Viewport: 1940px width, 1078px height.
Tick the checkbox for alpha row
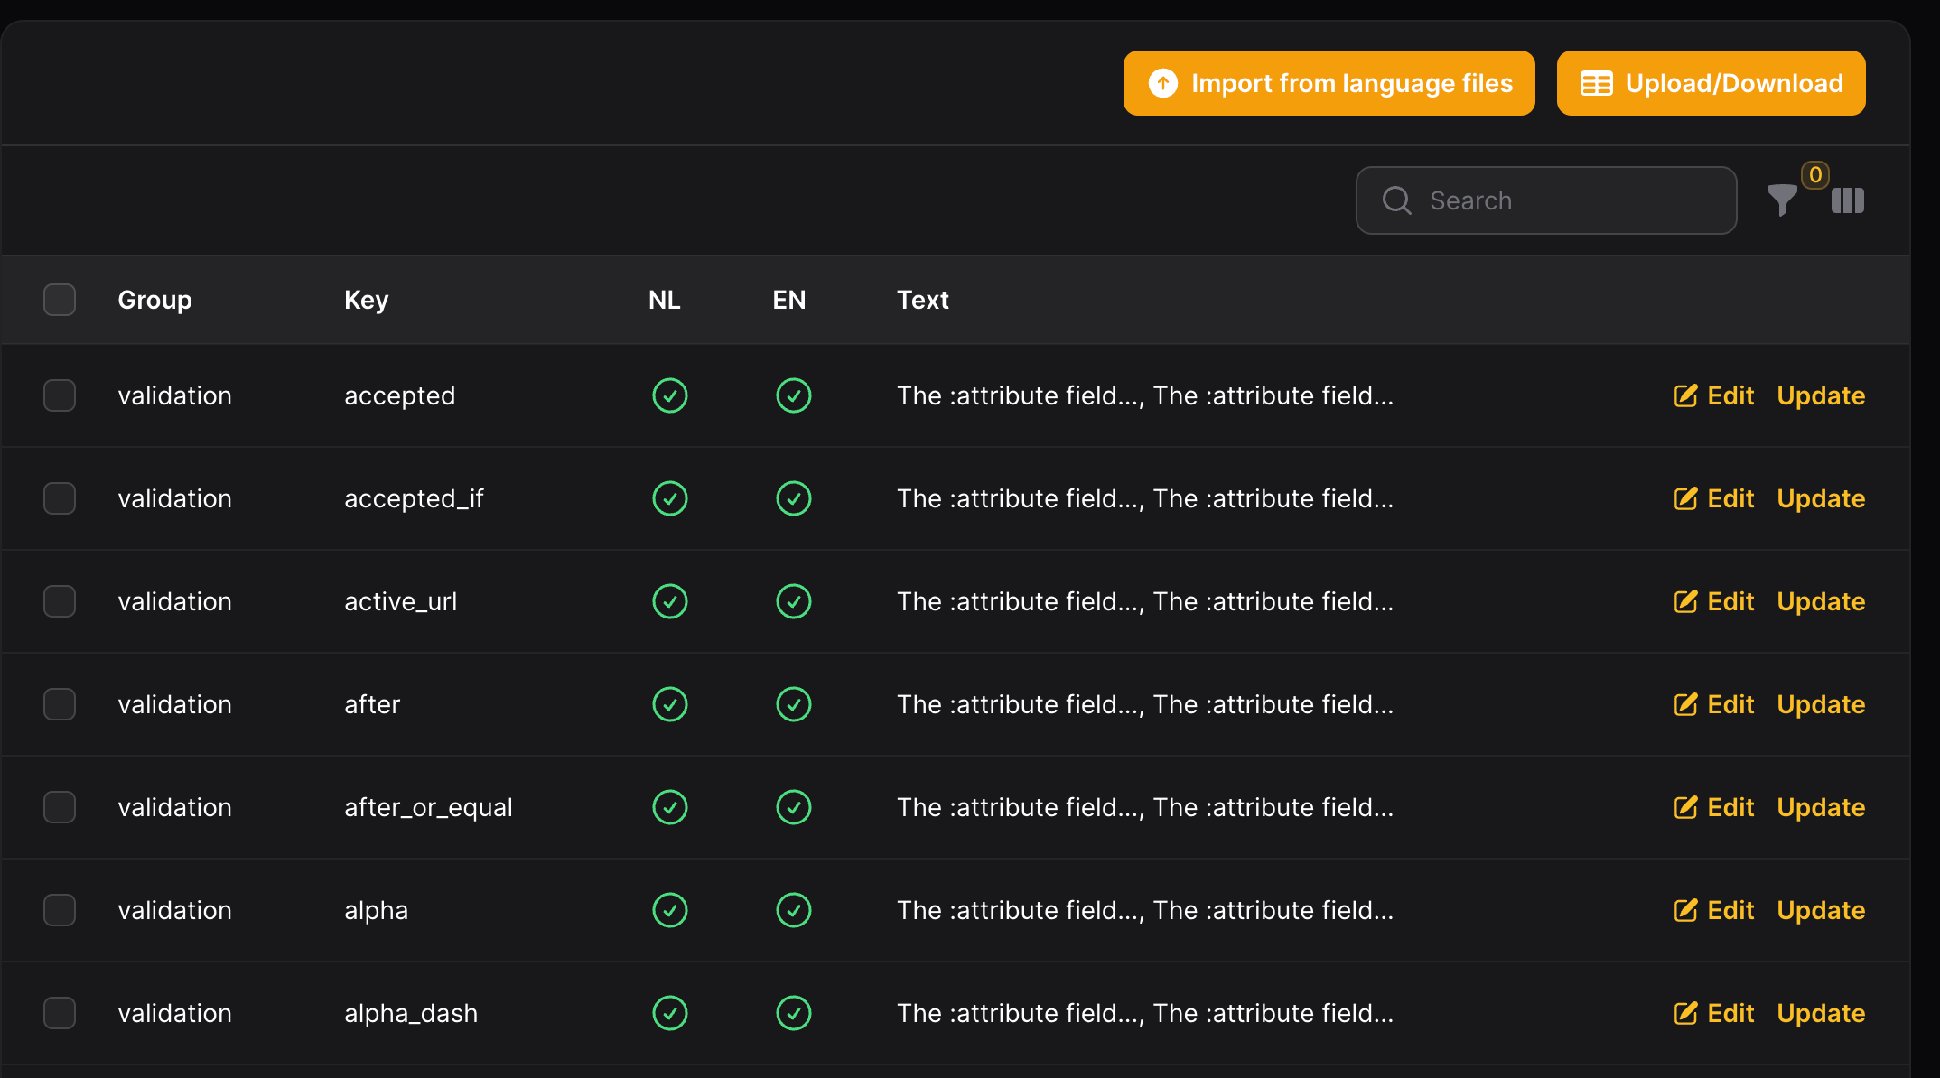pyautogui.click(x=60, y=910)
